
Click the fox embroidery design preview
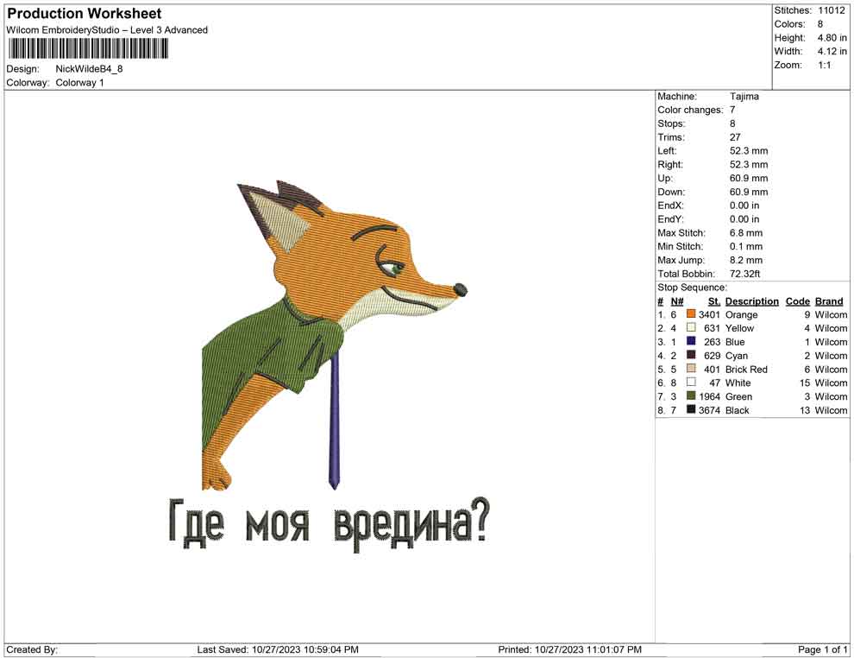335,335
